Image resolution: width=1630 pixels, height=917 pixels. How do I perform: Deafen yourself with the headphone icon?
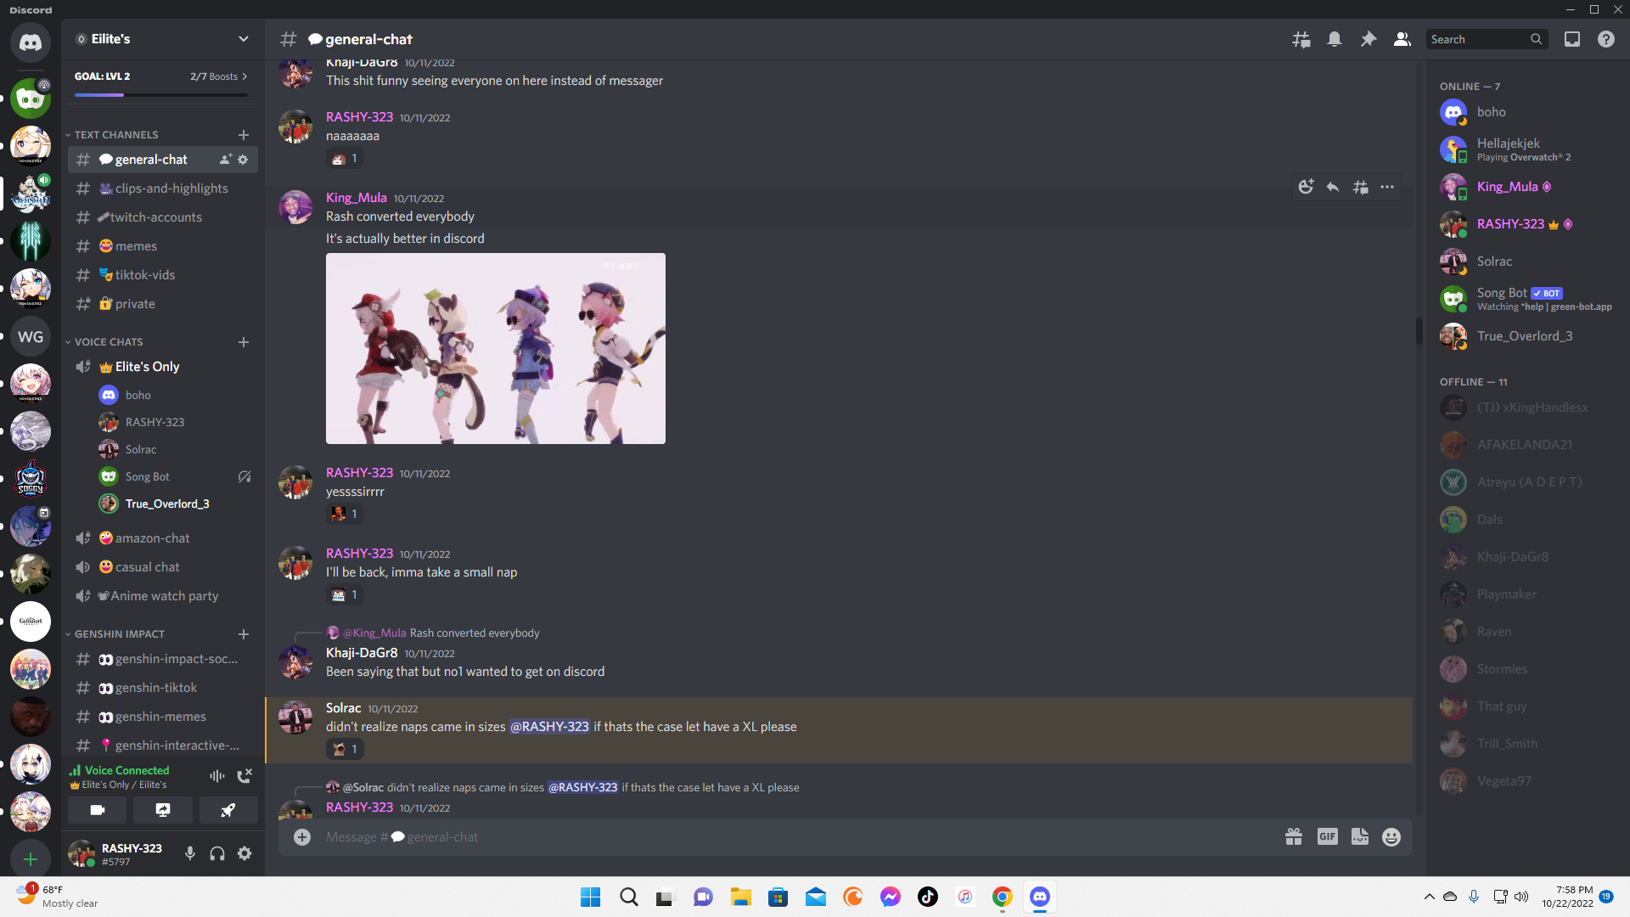point(216,853)
